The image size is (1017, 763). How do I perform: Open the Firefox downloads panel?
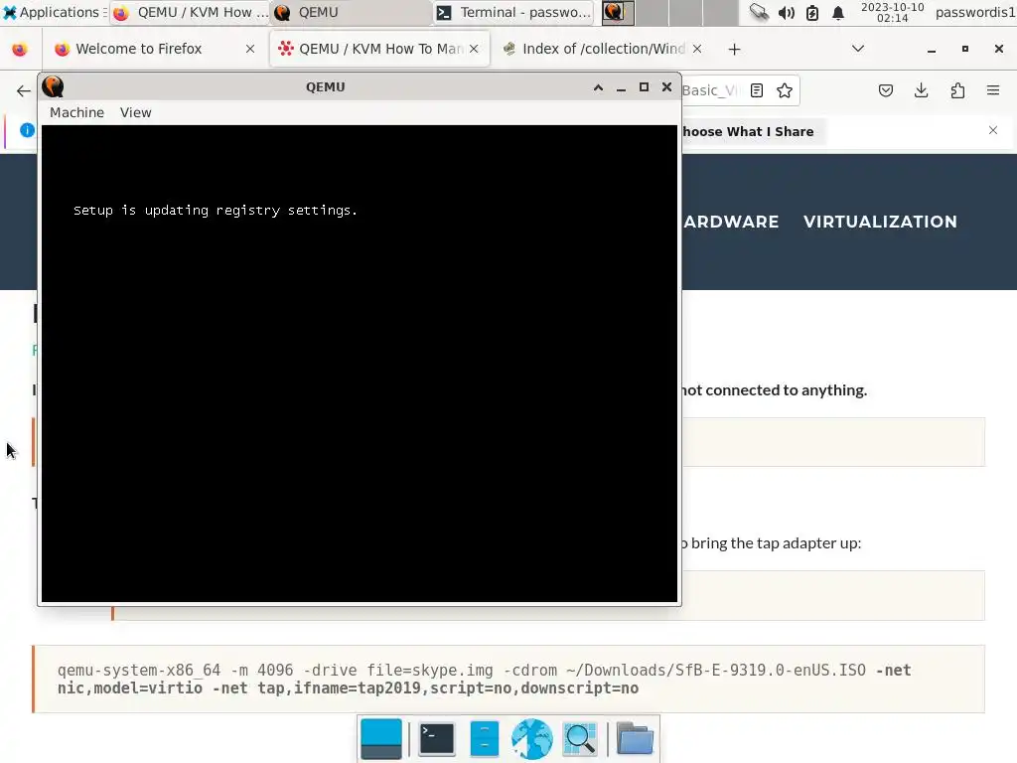click(921, 90)
